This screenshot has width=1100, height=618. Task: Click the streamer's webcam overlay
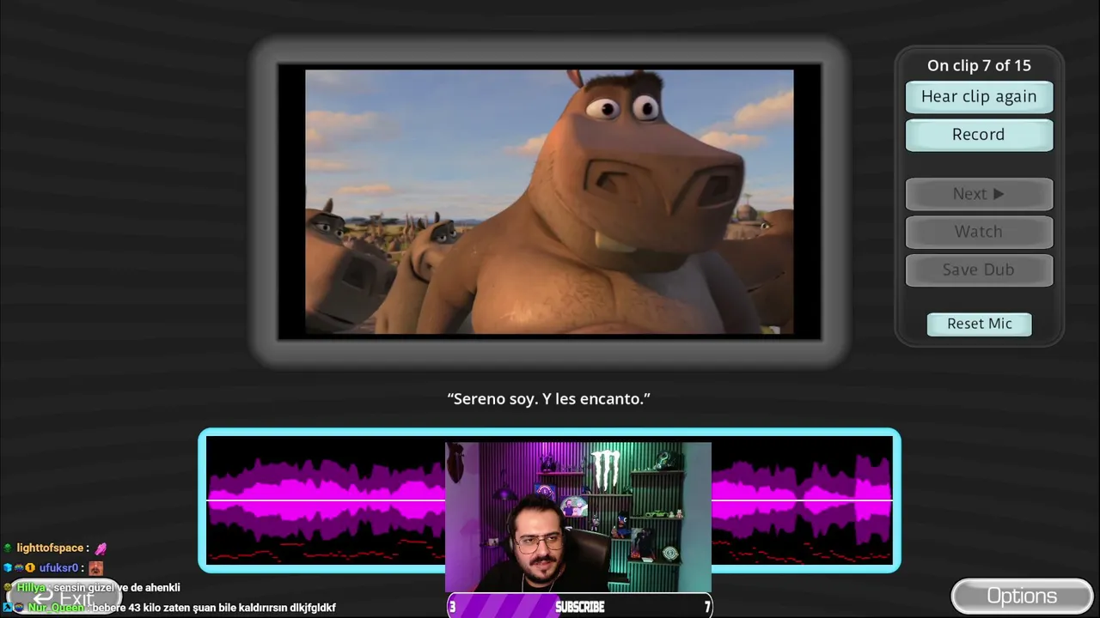click(x=578, y=518)
